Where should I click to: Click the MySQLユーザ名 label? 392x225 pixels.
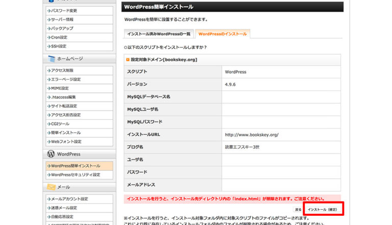143,109
